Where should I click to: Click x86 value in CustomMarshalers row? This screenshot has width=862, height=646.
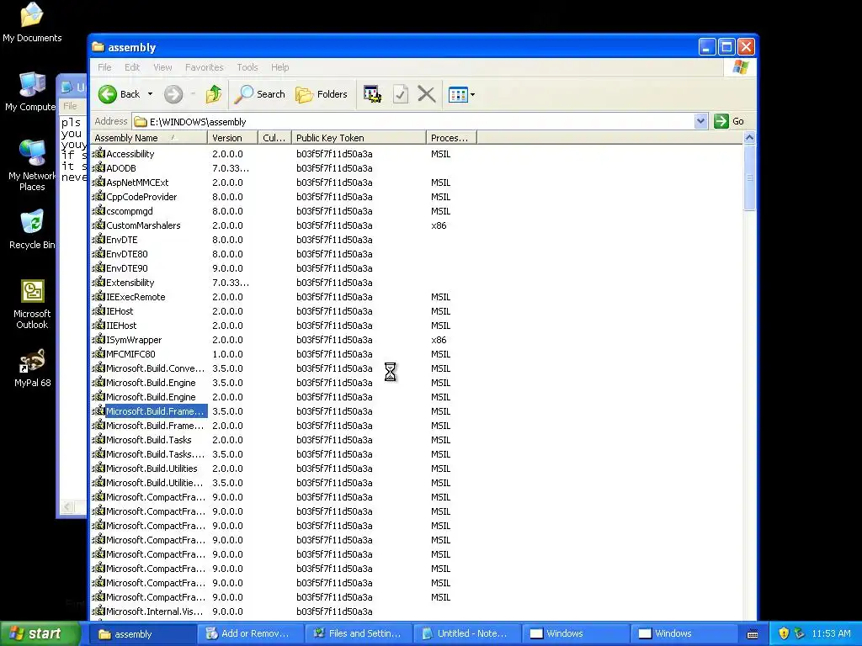(x=439, y=225)
